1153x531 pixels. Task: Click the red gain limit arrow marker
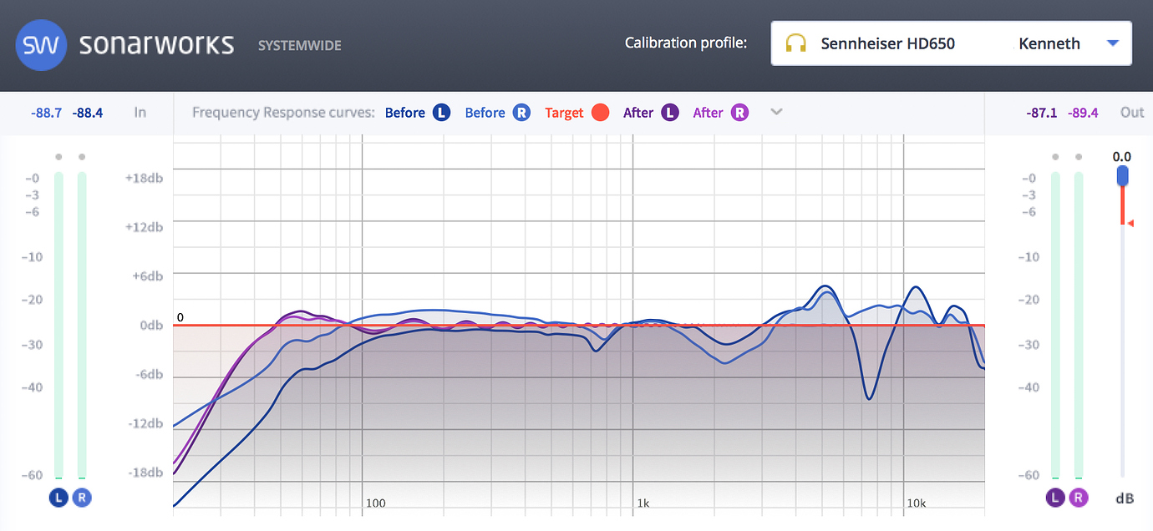click(1130, 223)
